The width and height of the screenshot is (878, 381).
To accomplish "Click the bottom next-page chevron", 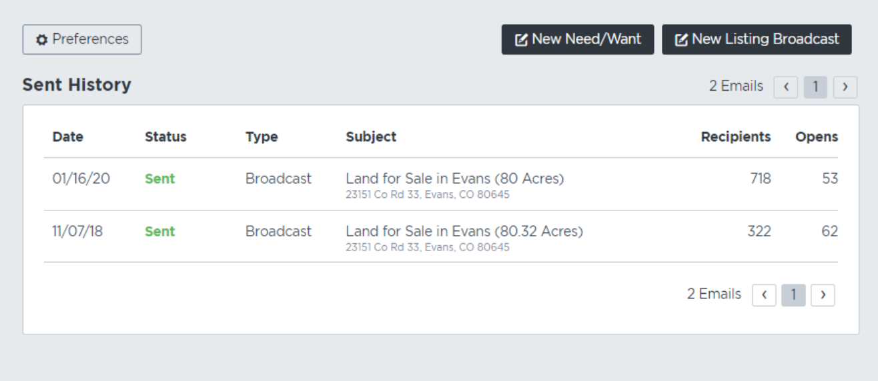I will (823, 295).
